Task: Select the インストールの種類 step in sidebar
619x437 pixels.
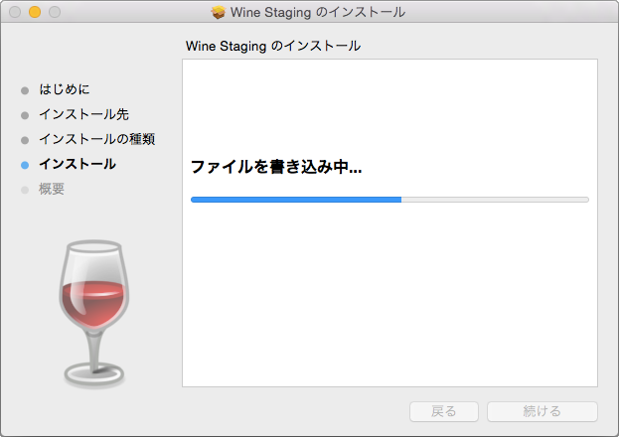Action: [x=96, y=139]
